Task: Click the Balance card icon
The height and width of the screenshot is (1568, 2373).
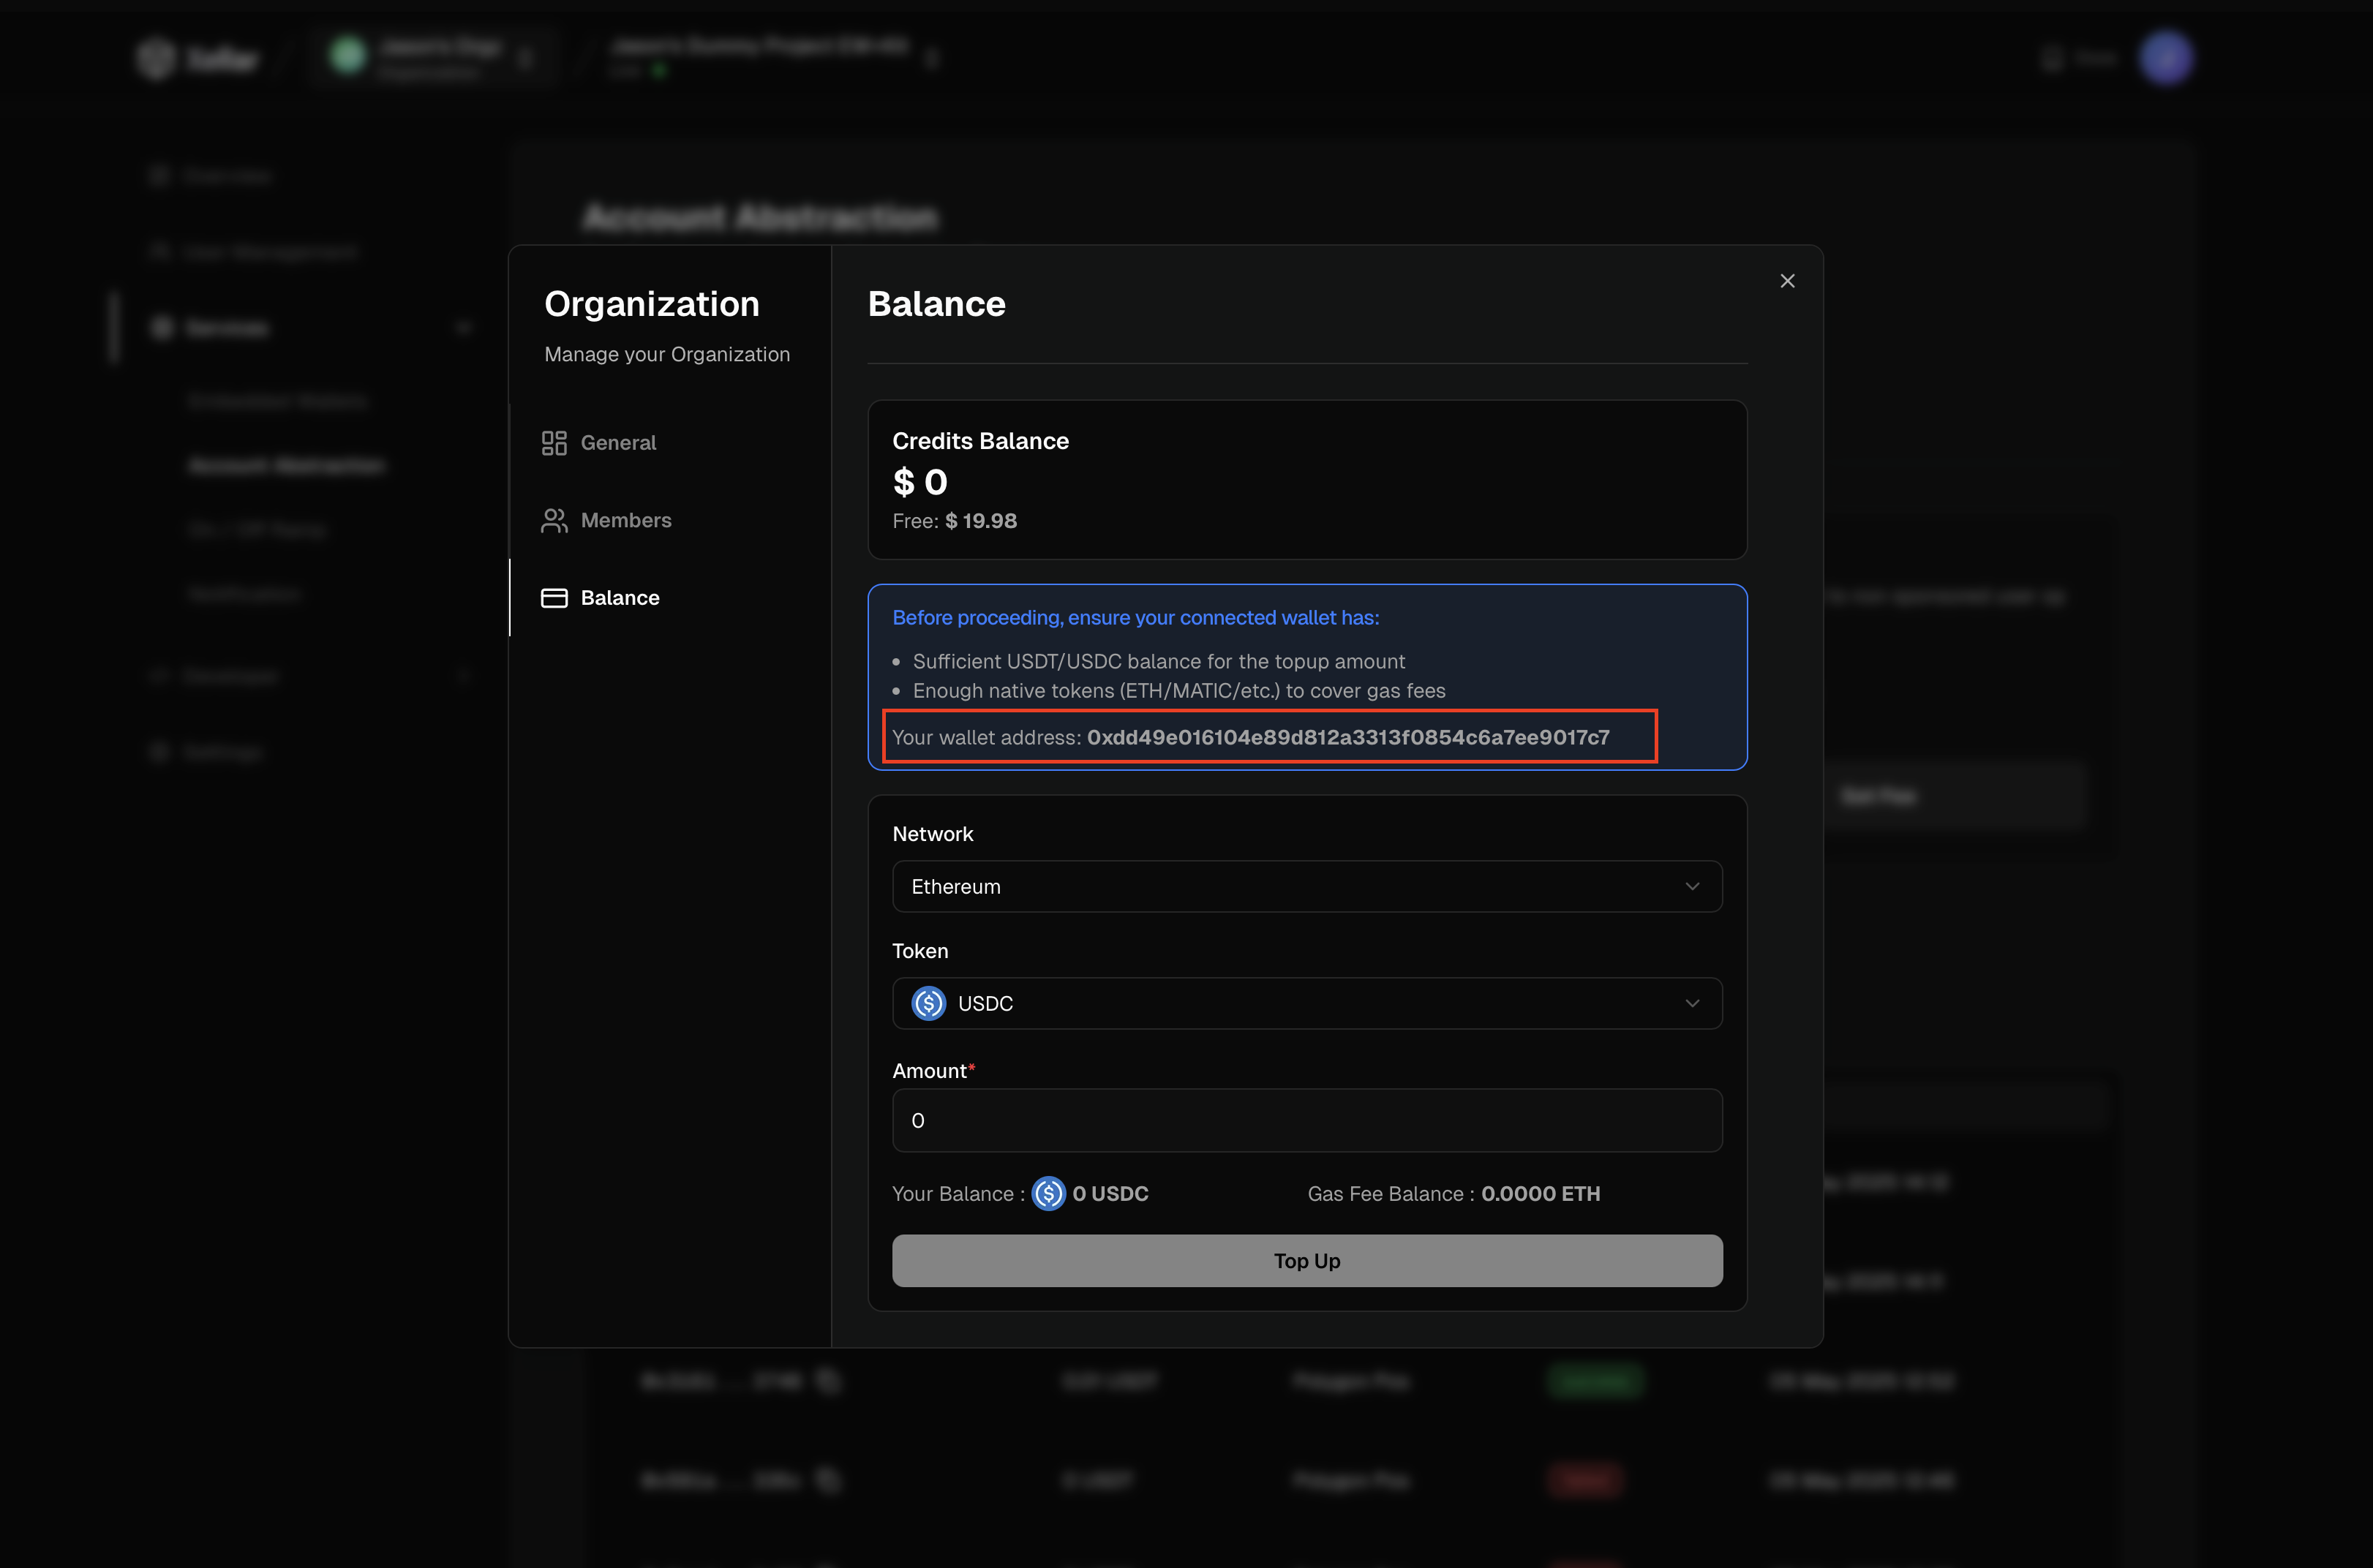Action: (x=554, y=598)
